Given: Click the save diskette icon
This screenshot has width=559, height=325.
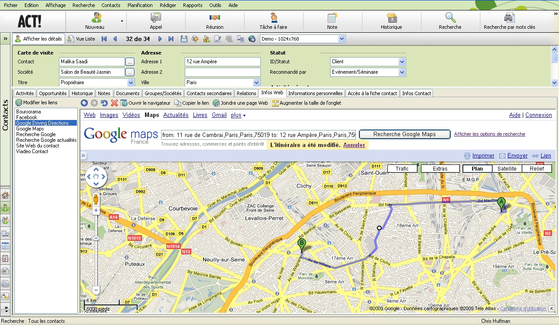Looking at the screenshot, I should pos(184,39).
